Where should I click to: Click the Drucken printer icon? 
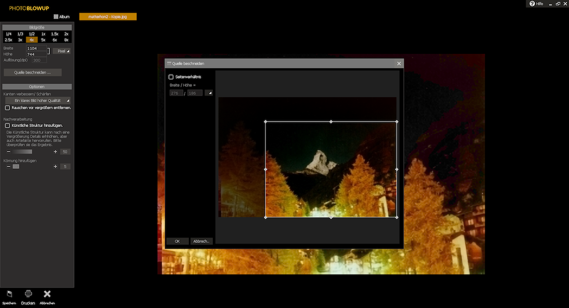pyautogui.click(x=28, y=294)
